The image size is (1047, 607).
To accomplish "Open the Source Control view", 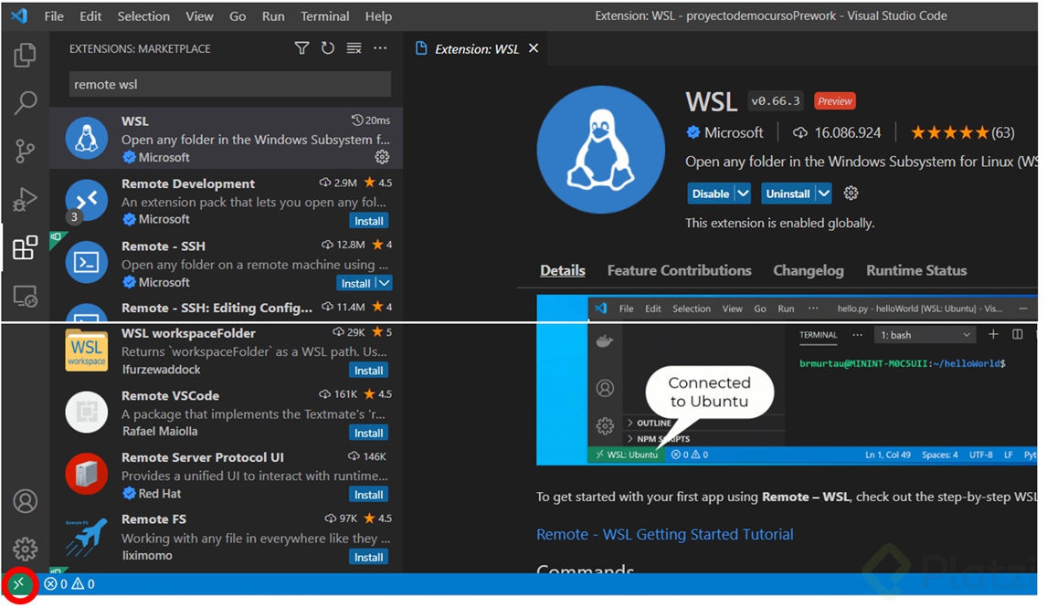I will tap(25, 152).
